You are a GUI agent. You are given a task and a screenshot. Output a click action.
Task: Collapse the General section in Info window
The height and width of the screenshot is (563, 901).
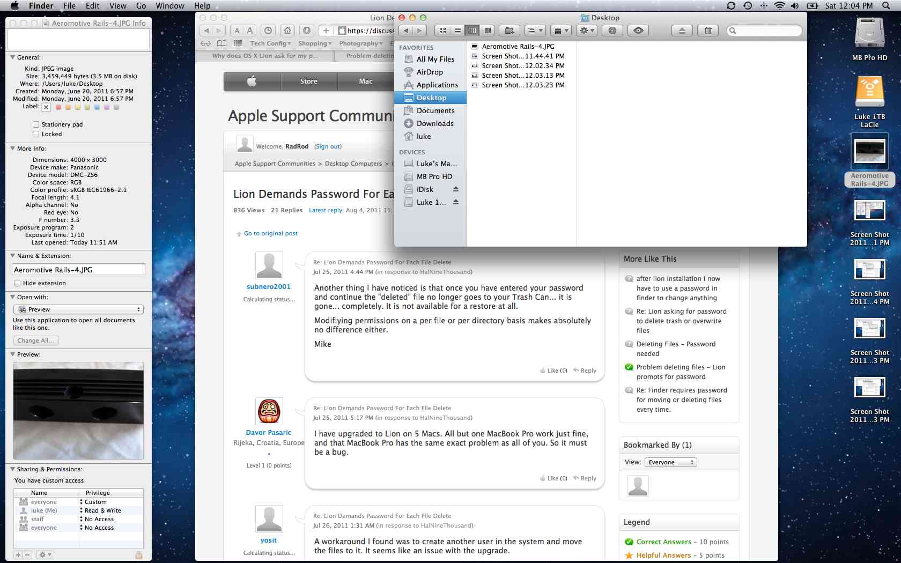(12, 57)
